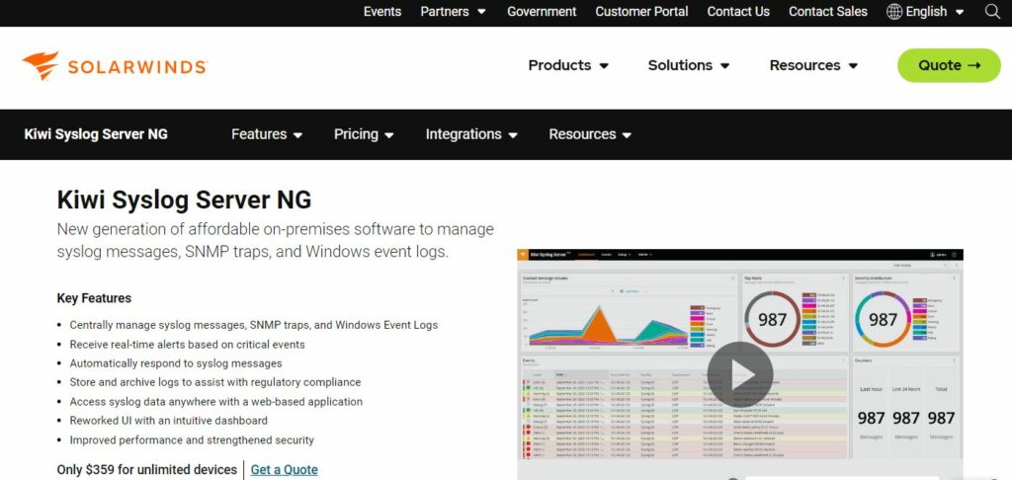
Task: Click 'Receive real-time alerts based on critical events'
Action: (187, 345)
